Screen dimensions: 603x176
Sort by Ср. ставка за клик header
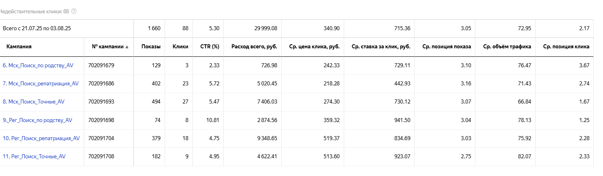coord(381,47)
